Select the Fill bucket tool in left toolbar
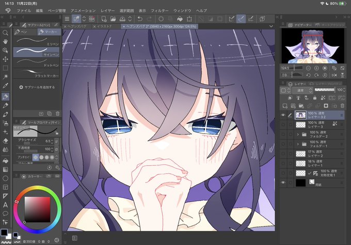The height and width of the screenshot is (245, 351). pos(5,161)
